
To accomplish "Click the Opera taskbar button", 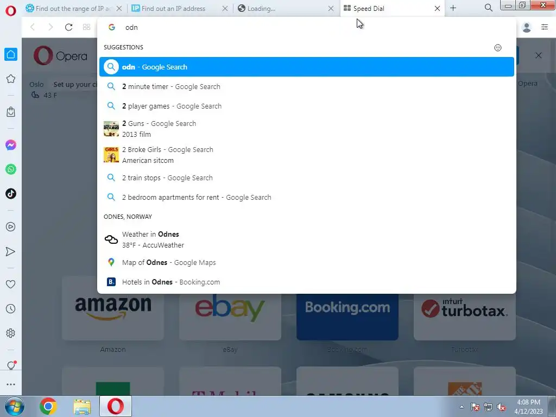I will coord(116,406).
